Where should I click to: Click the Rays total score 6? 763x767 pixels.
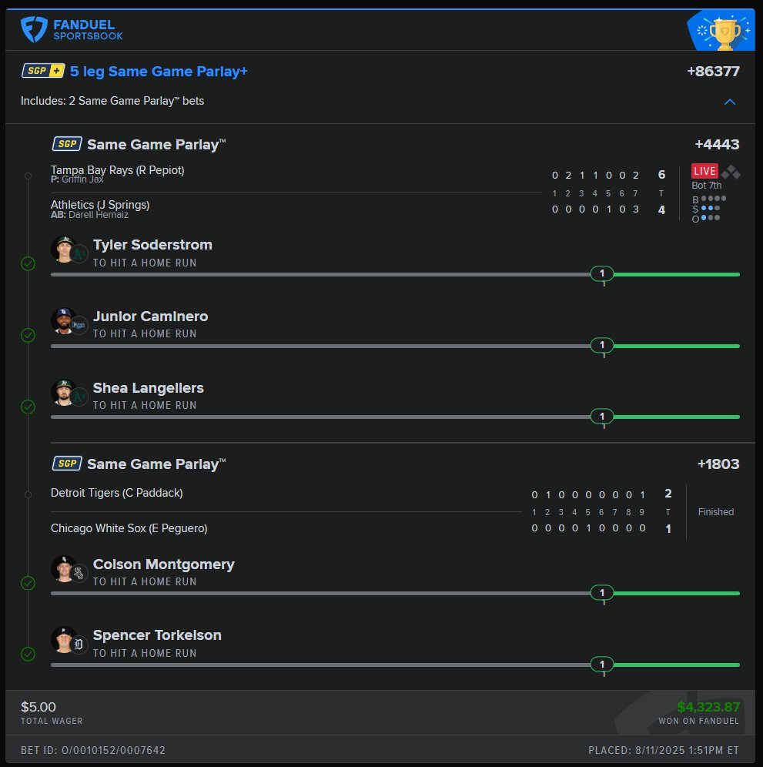coord(662,175)
